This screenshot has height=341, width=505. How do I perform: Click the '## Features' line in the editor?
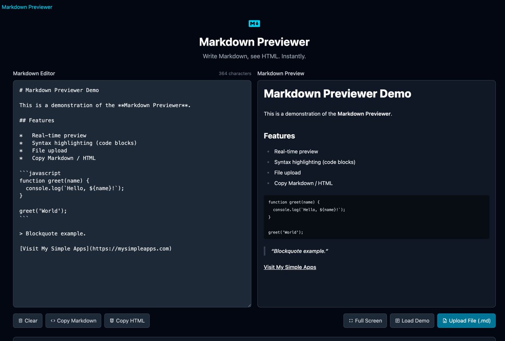[x=37, y=120]
